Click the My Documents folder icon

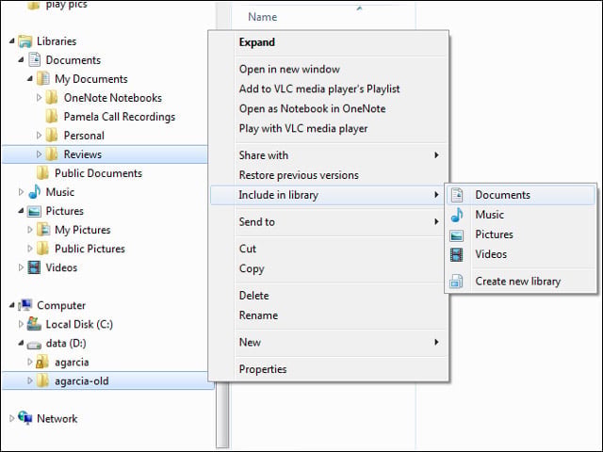[43, 79]
